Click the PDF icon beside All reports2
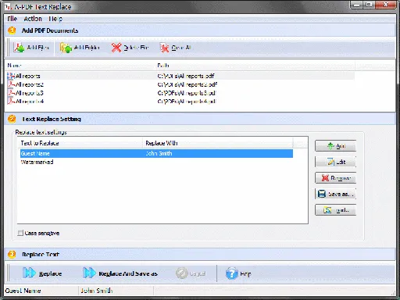 click(x=11, y=84)
